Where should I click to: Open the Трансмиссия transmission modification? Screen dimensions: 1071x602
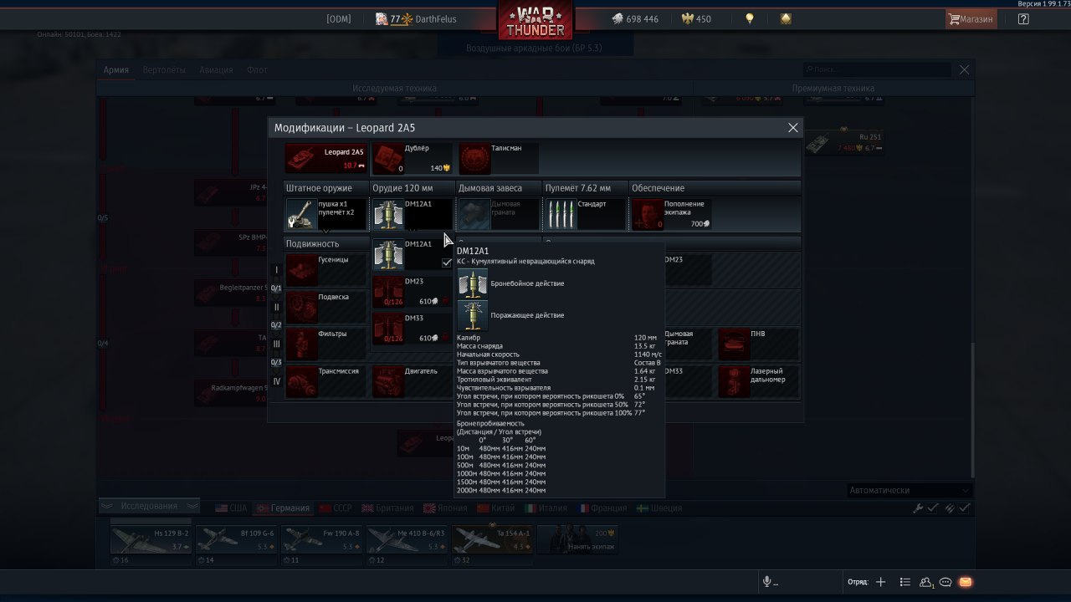326,381
